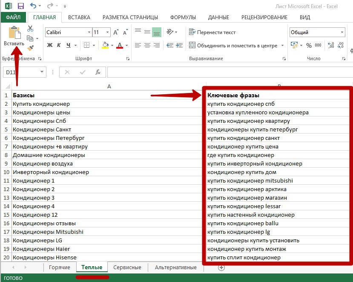Apply the percent style format
The height and width of the screenshot is (282, 353).
309,45
